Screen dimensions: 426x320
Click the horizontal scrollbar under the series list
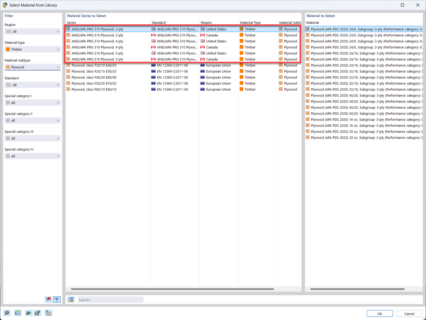[x=172, y=289]
